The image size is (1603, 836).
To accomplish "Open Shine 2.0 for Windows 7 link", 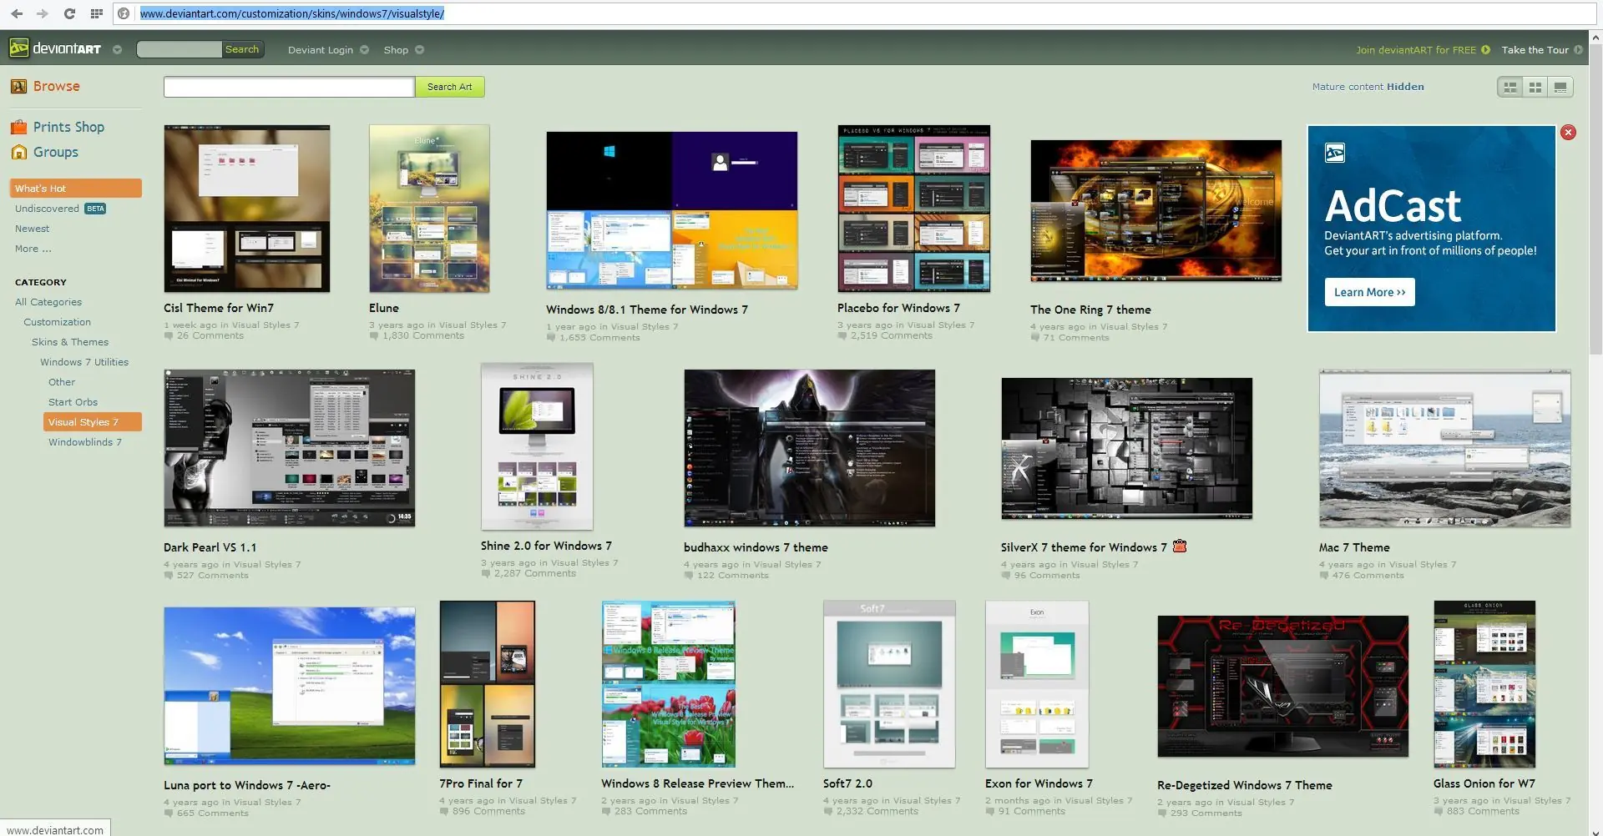I will coord(546,546).
